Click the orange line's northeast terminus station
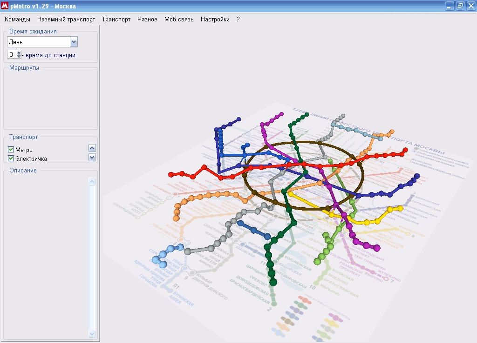Viewport: 477px width, 343px height. [392, 132]
